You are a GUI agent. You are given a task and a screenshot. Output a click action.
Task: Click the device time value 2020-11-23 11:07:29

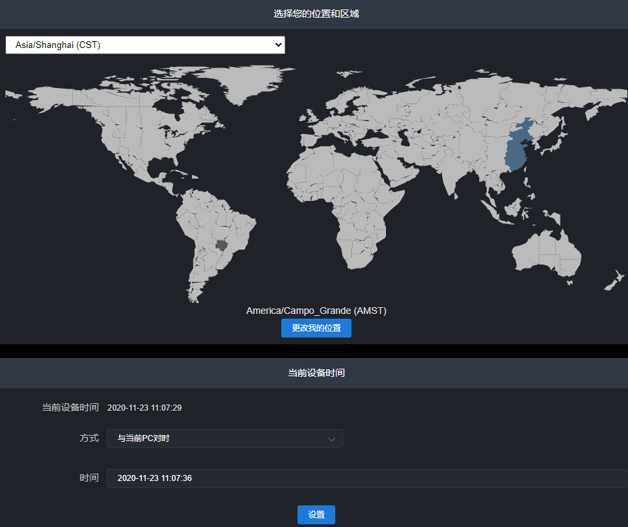145,407
